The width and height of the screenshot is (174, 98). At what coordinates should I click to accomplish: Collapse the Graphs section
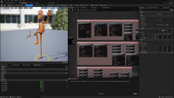point(1,69)
